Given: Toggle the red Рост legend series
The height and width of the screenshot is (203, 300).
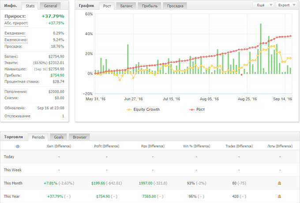Looking at the screenshot, I should [x=197, y=109].
